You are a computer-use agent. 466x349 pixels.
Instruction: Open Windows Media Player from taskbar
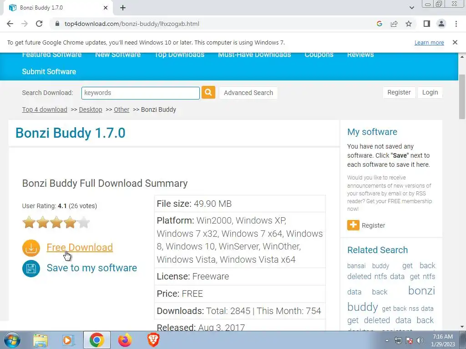coord(68,340)
